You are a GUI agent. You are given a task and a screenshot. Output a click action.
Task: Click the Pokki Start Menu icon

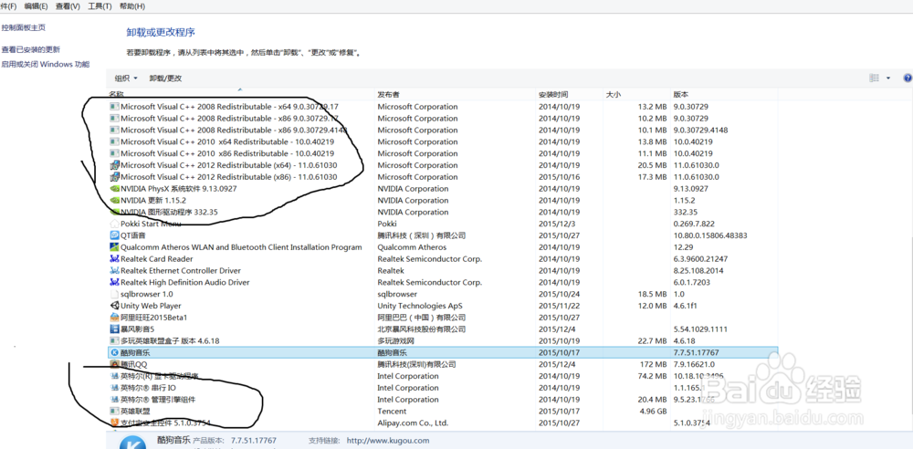[114, 224]
